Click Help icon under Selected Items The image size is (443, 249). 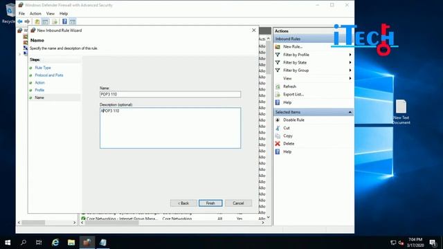point(278,151)
